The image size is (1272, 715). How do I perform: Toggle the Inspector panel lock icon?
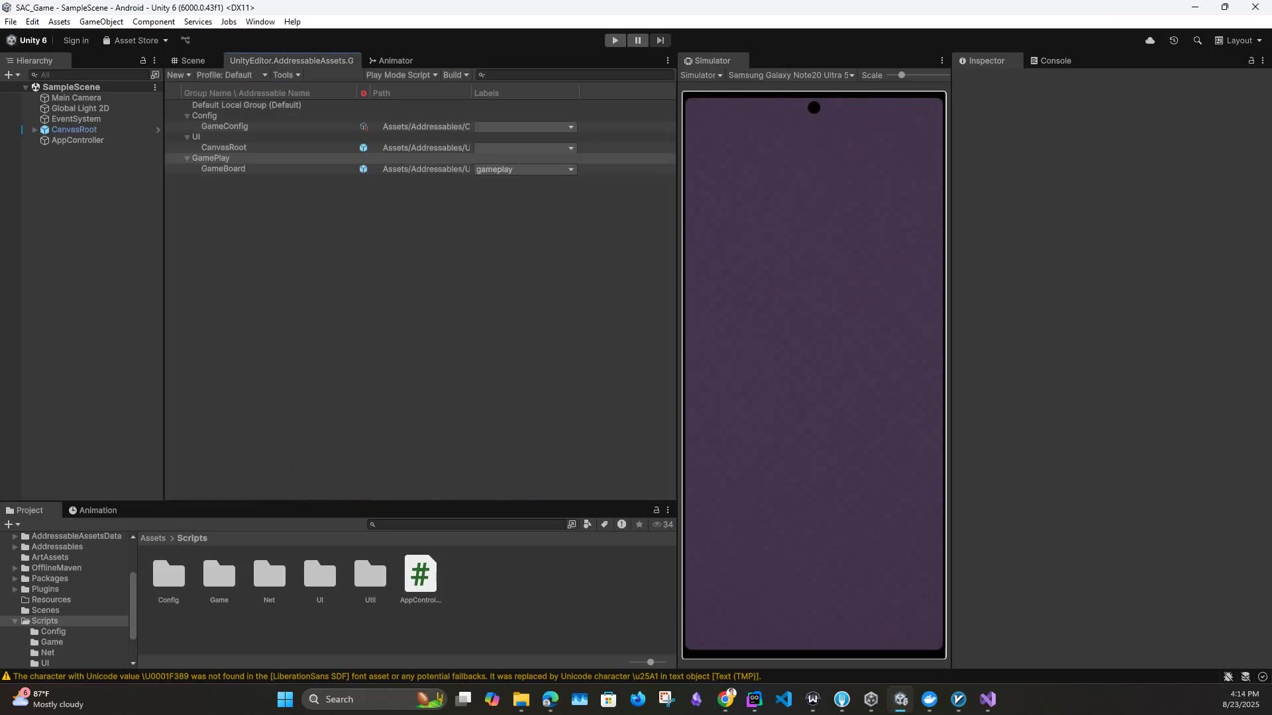pos(1251,60)
